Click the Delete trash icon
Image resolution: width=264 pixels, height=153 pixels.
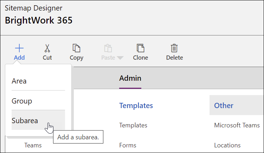174,48
